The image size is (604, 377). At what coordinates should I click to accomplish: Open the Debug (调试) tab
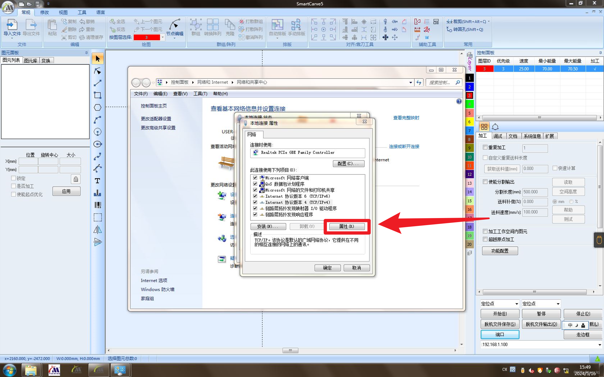(x=498, y=136)
